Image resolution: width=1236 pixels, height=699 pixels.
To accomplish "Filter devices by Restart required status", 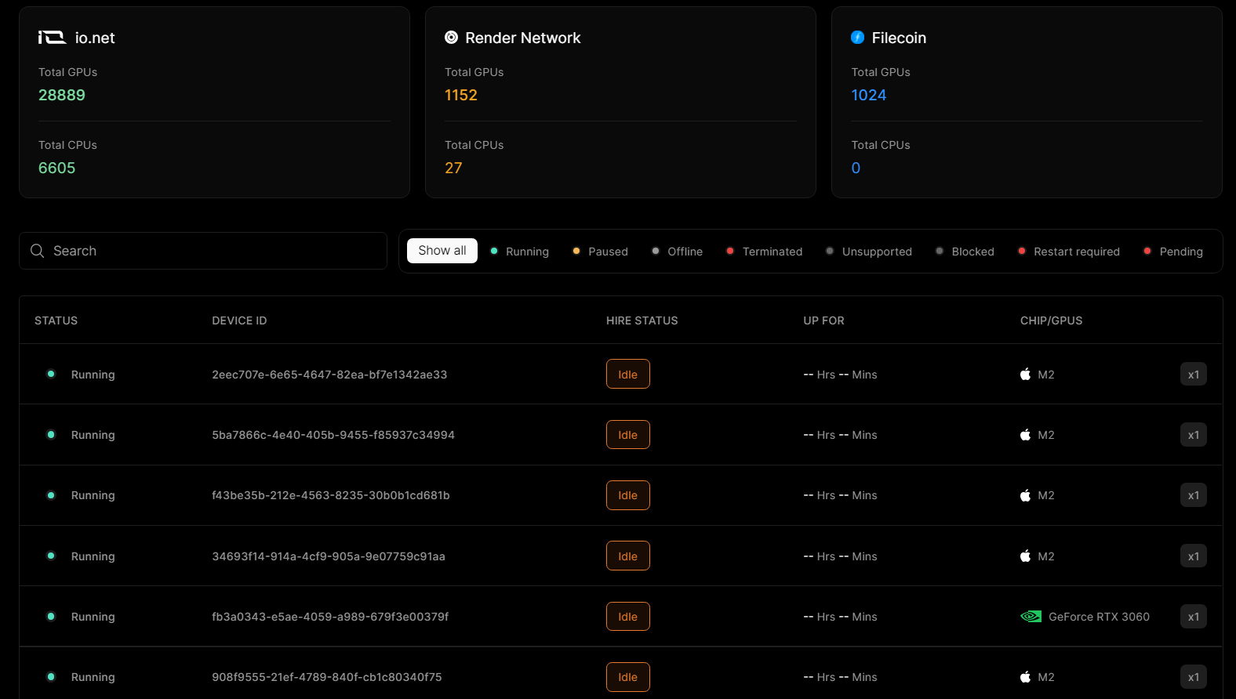I will [x=1069, y=252].
